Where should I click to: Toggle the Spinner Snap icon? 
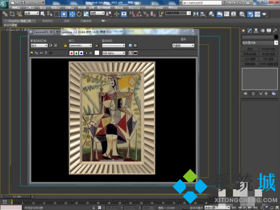[x=153, y=14]
